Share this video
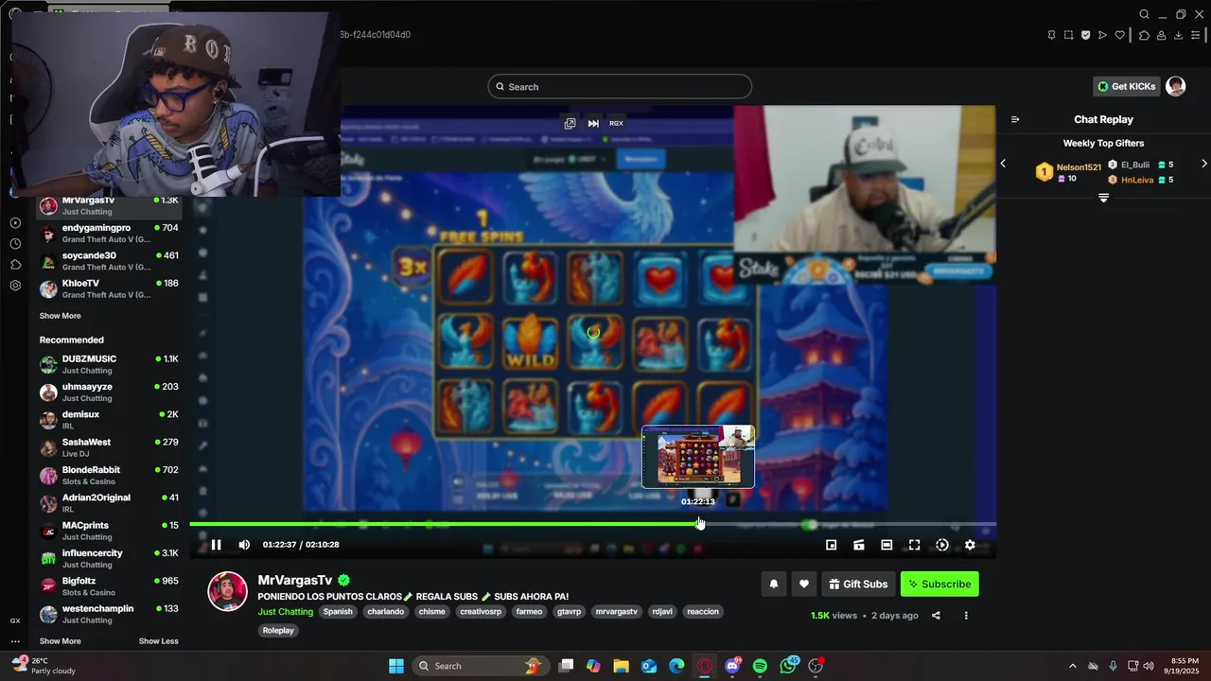This screenshot has height=681, width=1211. (x=936, y=616)
